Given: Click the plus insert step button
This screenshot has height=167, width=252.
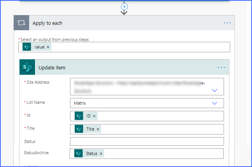Looking at the screenshot, I should [124, 7].
